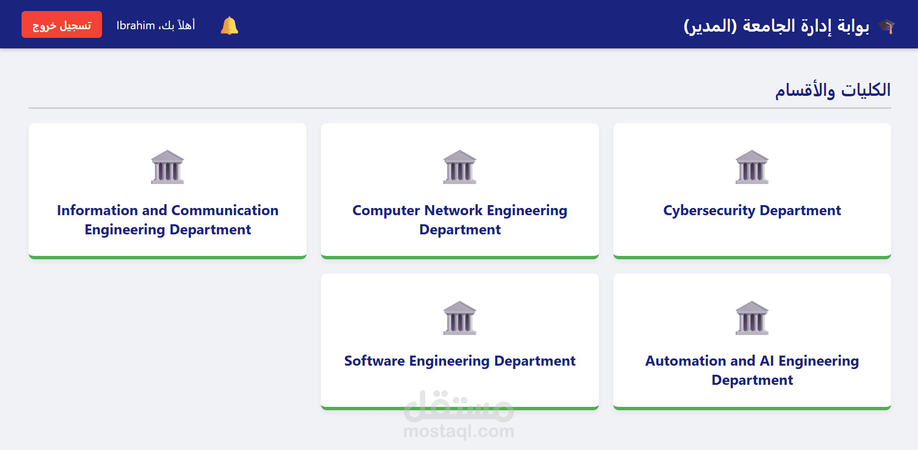
Task: Click the الكليات والأقسام section heading
Action: 833,90
